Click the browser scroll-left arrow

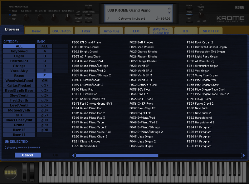pos(73,155)
